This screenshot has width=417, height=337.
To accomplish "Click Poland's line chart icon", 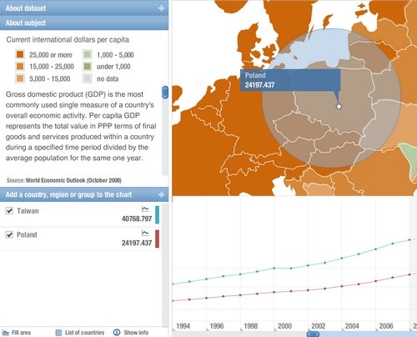I will [x=145, y=233].
